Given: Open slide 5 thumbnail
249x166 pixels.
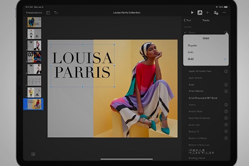Looking at the screenshot, I should coord(34,69).
